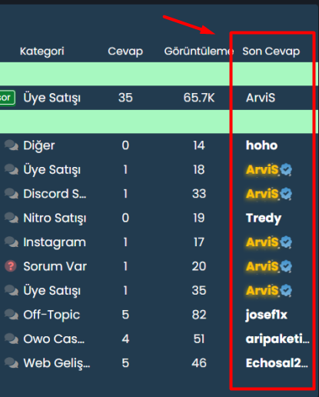The height and width of the screenshot is (397, 319).
Task: Click the verified badge next to ArviS in Instagram row
Action: tap(286, 242)
